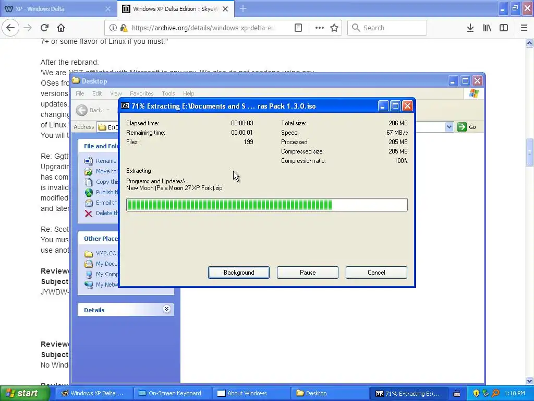
Task: Click the padlock warning icon in address bar
Action: (124, 28)
